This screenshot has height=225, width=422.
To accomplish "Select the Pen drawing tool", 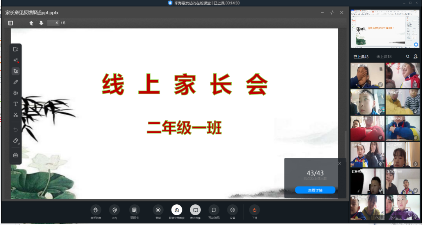I will (16, 82).
